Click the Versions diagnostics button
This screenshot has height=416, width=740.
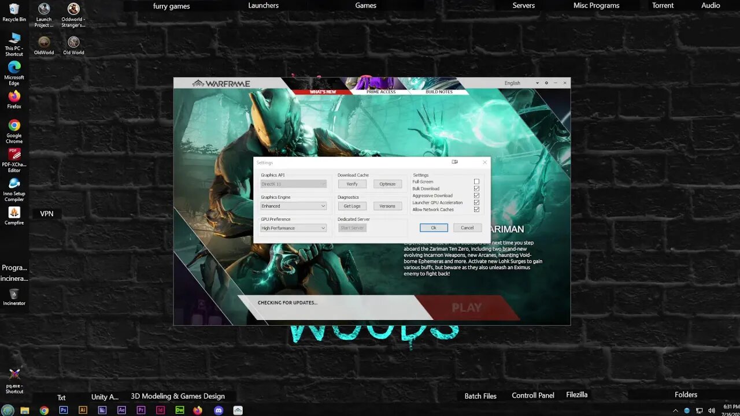point(387,206)
